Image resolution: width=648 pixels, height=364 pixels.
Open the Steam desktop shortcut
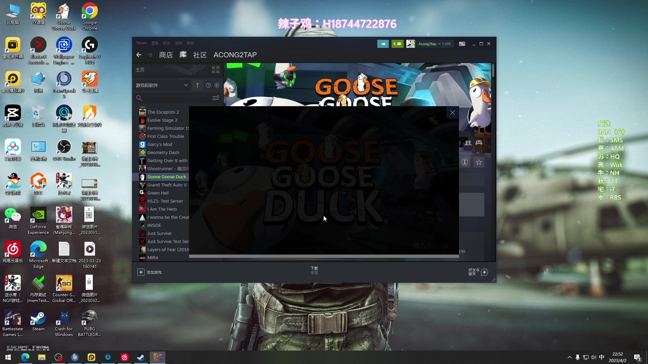38,320
